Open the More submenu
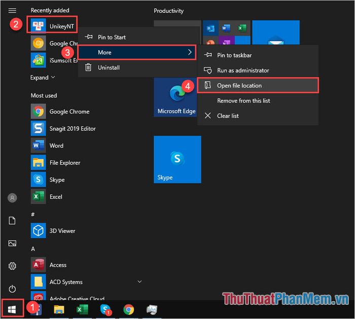 [137, 52]
